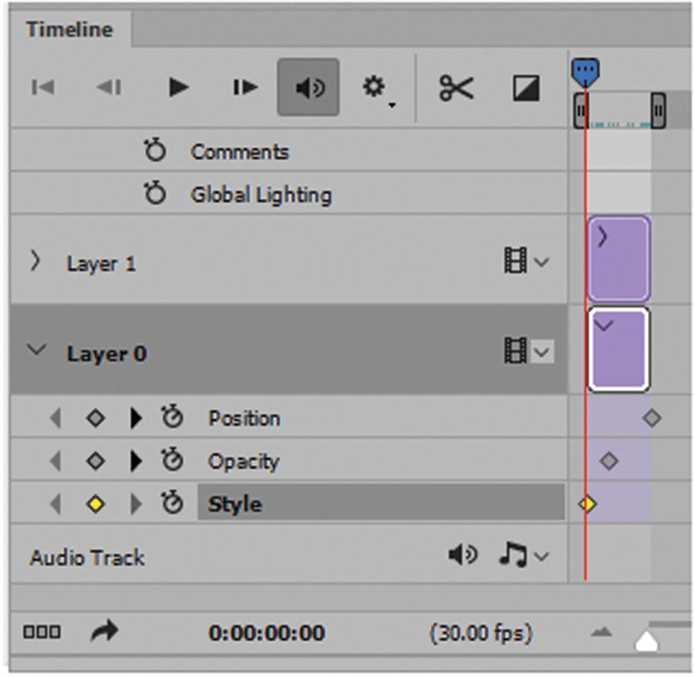Expand the Layer 1 track

35,262
